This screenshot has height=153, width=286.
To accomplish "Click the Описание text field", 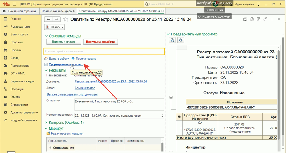I will 119,105.
